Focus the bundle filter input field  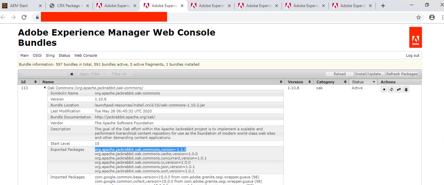click(x=45, y=74)
